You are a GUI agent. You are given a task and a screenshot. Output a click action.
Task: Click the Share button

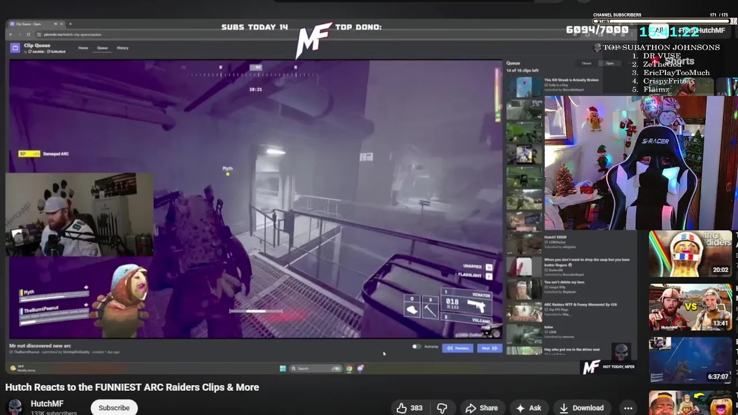pos(481,408)
